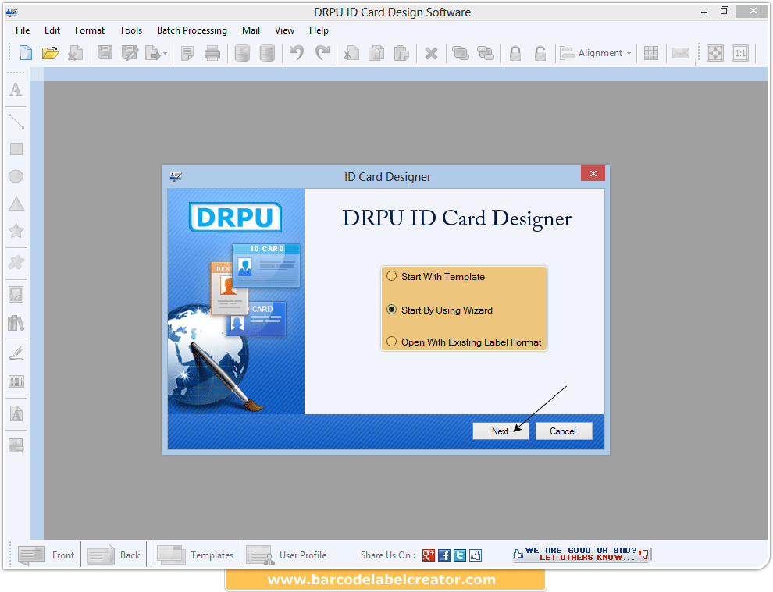Click the Mail envelope icon
This screenshot has height=592, width=773.
point(681,53)
